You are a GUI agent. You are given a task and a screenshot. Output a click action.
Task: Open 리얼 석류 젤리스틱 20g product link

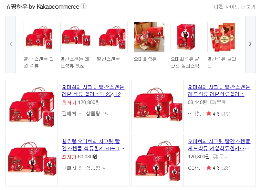pos(93,90)
